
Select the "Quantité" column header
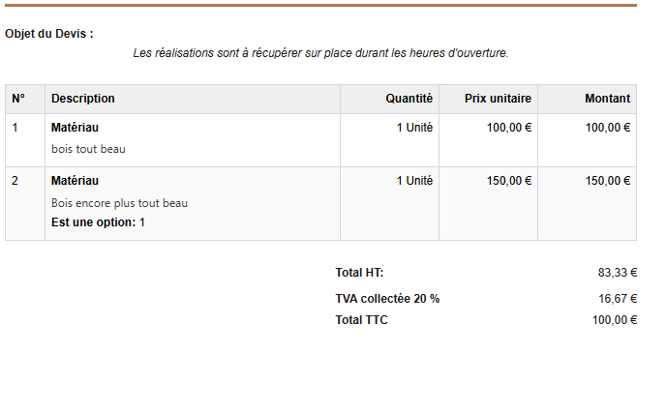(x=409, y=99)
